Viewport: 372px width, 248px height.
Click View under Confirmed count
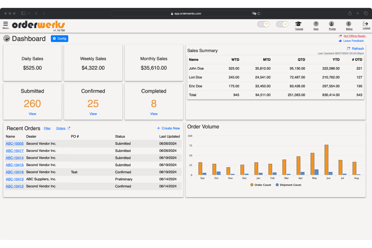93,114
